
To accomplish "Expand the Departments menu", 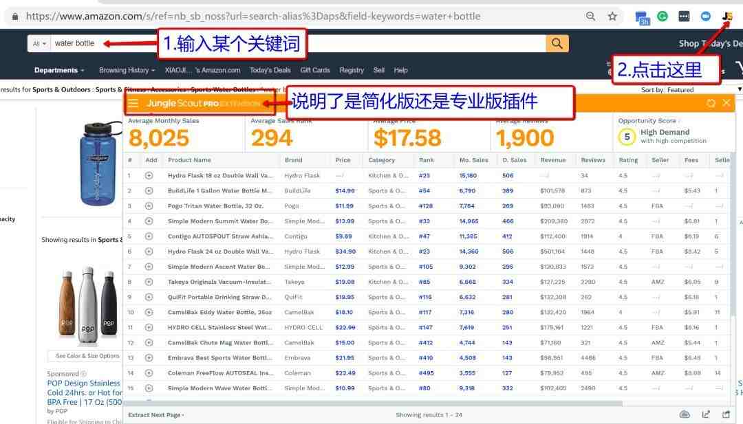I will point(58,70).
